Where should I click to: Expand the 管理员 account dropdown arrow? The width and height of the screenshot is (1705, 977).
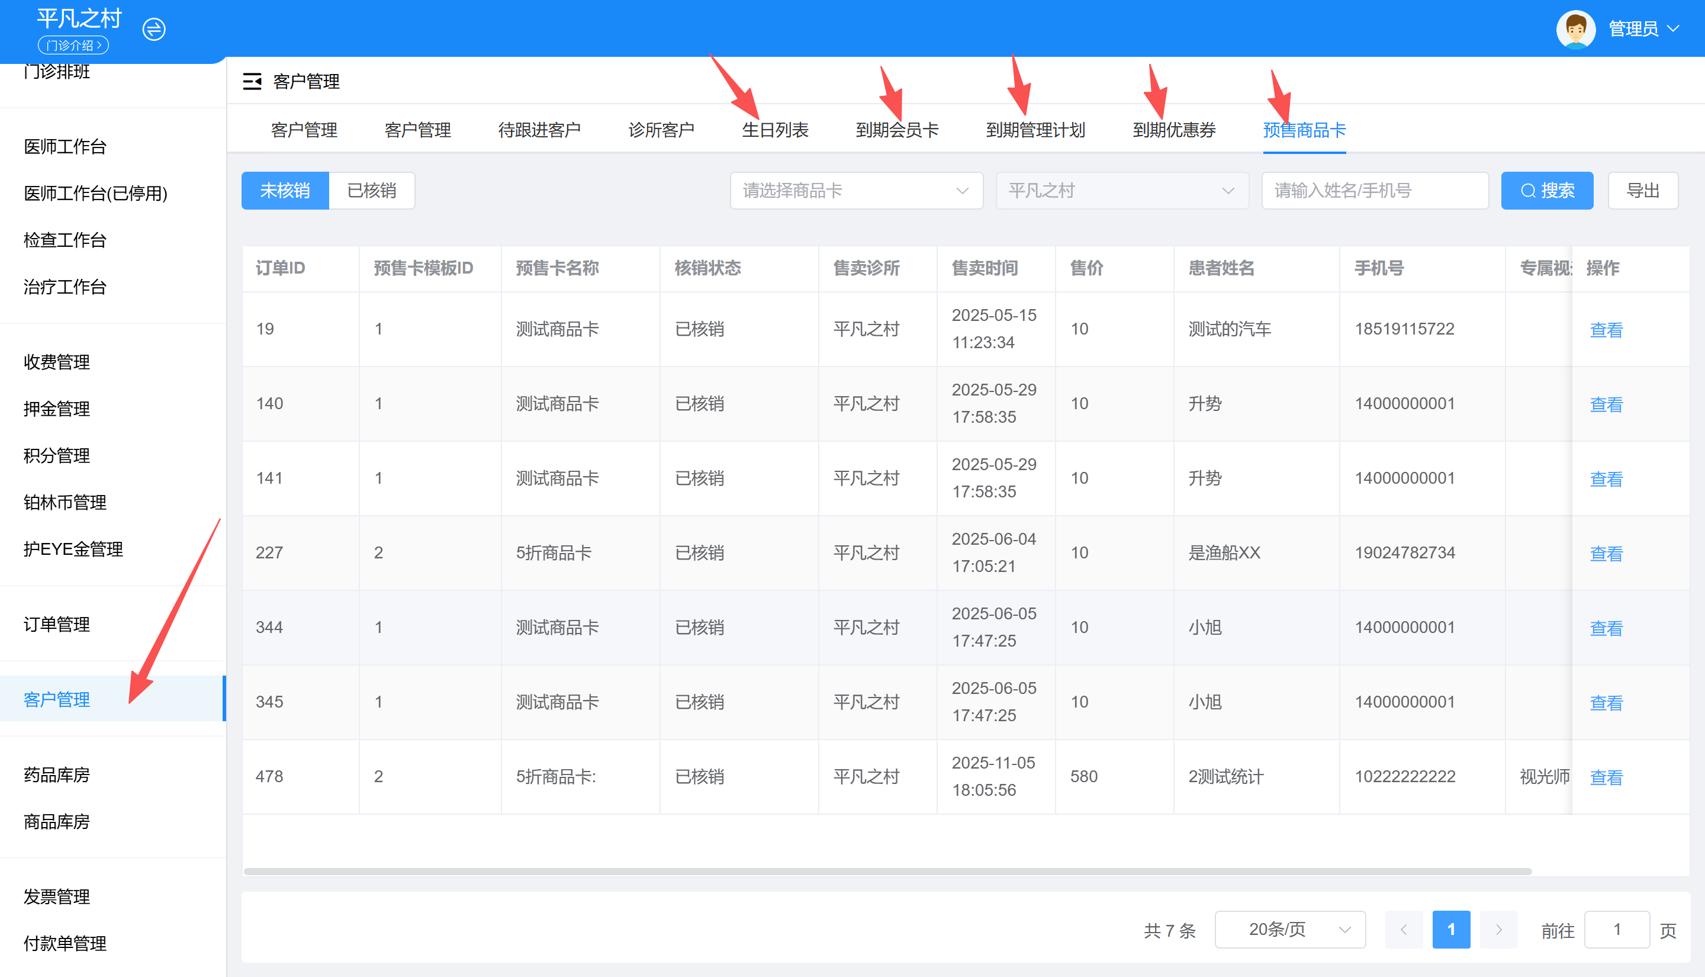1672,29
